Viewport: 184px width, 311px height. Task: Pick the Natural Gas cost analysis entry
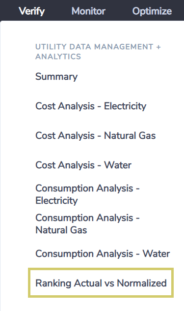[x=96, y=136]
